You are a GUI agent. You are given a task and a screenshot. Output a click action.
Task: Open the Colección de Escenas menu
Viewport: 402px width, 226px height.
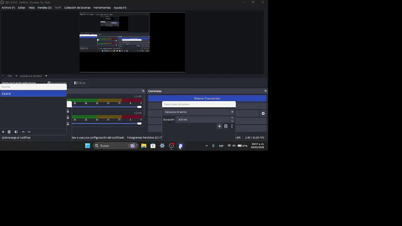(x=77, y=8)
